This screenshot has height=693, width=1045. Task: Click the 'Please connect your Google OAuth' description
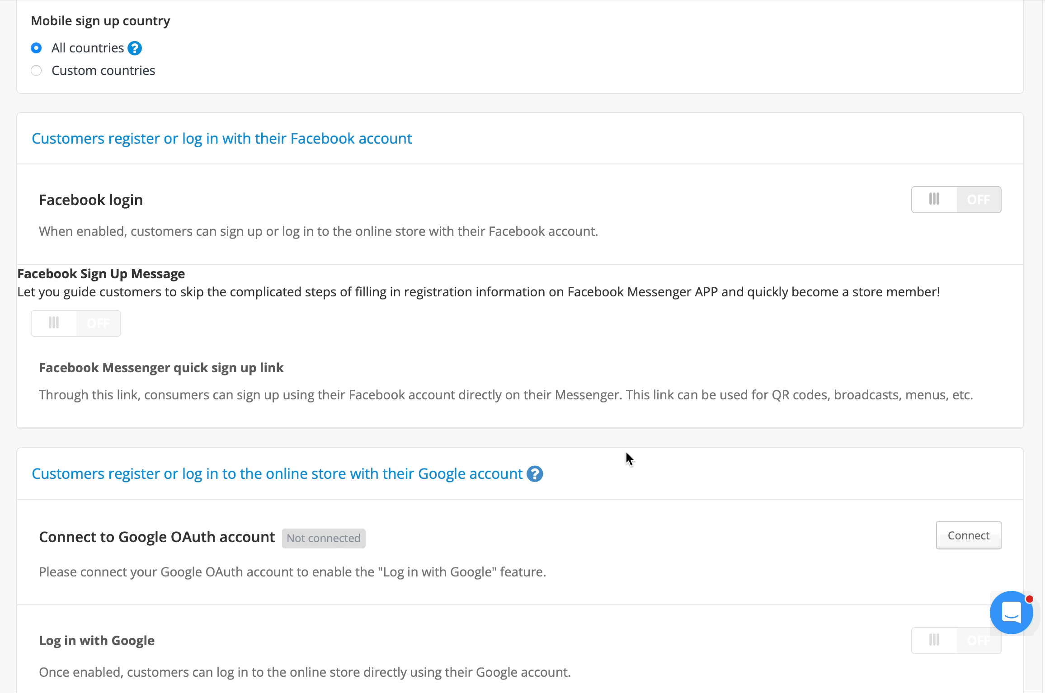point(292,572)
